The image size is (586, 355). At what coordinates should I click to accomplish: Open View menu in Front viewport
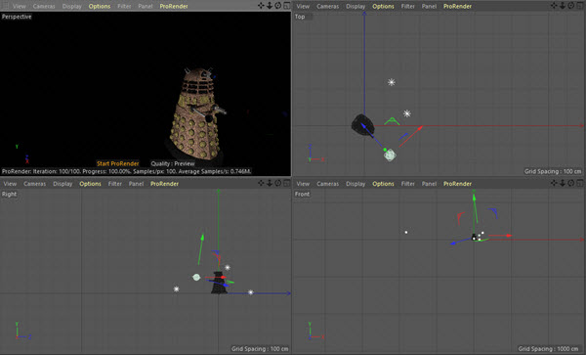point(303,184)
